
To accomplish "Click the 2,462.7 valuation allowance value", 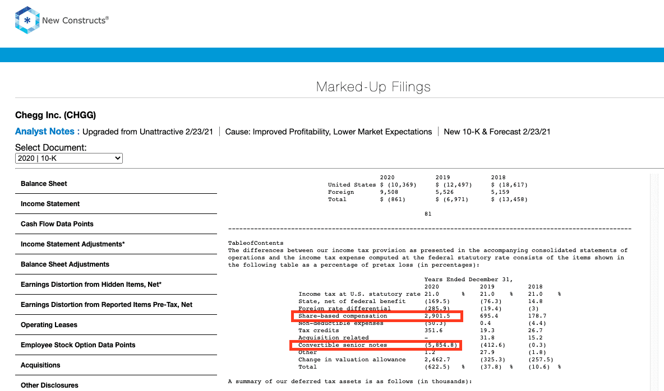I will pos(437,360).
